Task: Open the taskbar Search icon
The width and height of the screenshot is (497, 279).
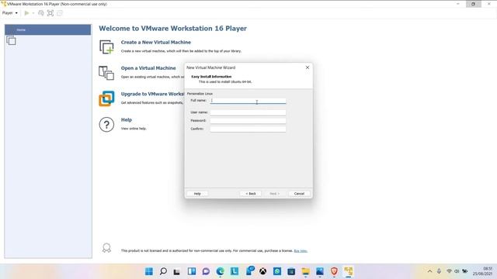Action: 163,271
